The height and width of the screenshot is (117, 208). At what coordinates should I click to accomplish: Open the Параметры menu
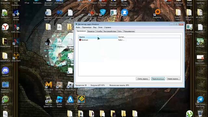[x=87, y=27]
